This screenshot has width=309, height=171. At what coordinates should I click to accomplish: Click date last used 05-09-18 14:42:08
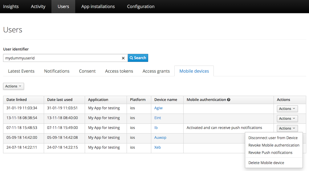coord(63,137)
